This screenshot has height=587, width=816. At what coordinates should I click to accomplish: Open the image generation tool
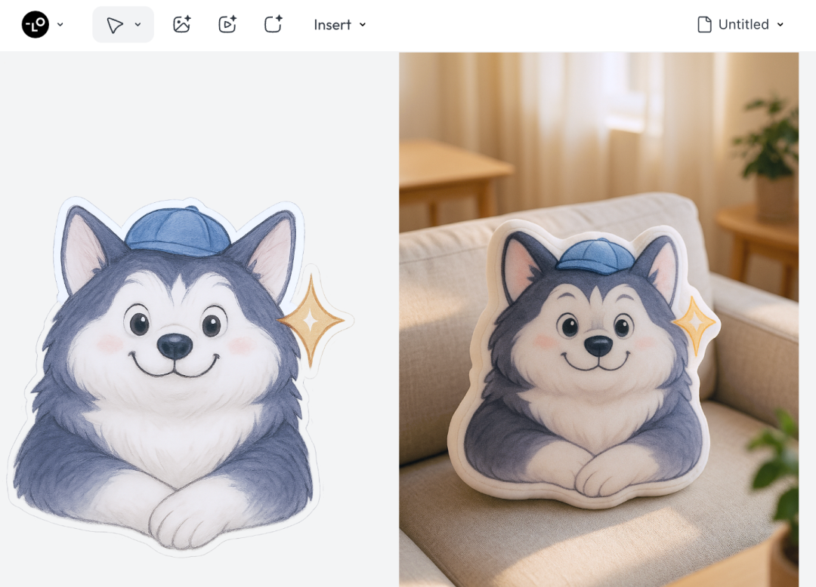pos(181,24)
